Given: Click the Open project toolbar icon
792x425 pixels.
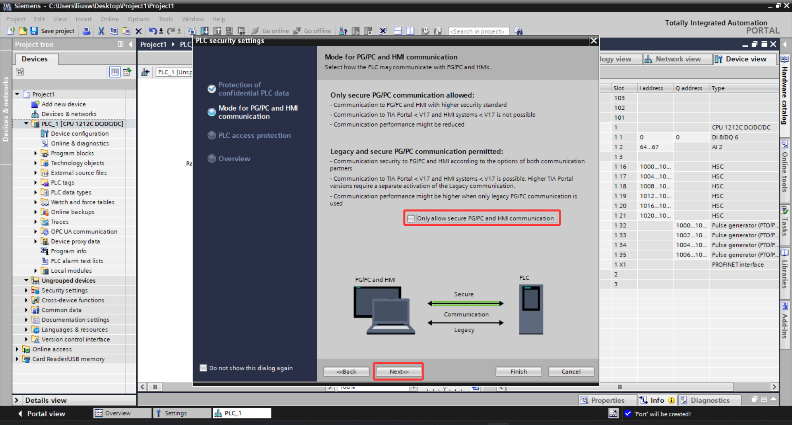Looking at the screenshot, I should tap(23, 31).
